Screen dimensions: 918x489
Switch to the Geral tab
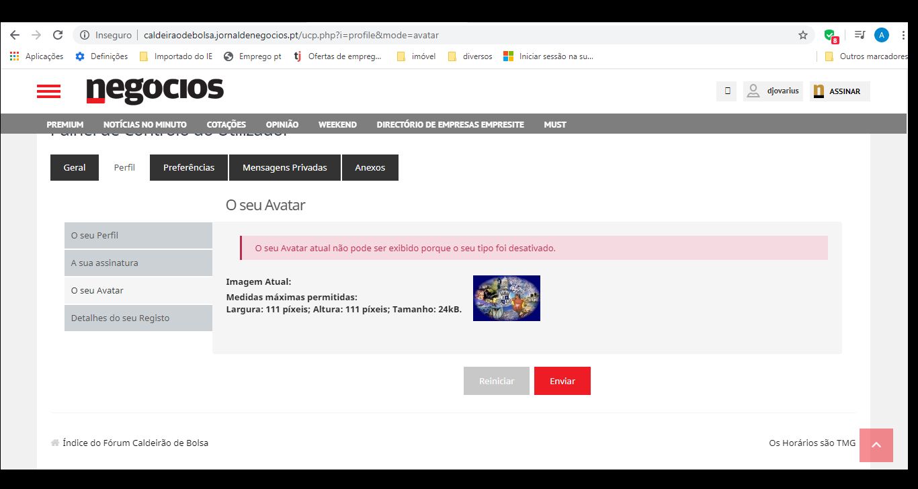tap(75, 168)
